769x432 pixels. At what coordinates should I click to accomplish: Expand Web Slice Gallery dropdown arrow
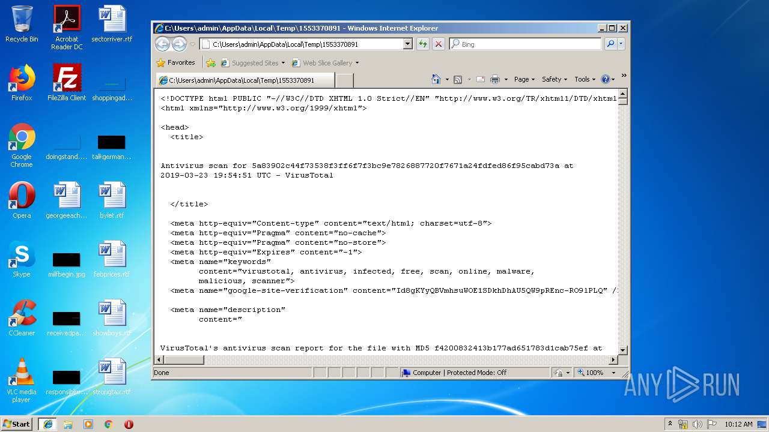pos(357,63)
